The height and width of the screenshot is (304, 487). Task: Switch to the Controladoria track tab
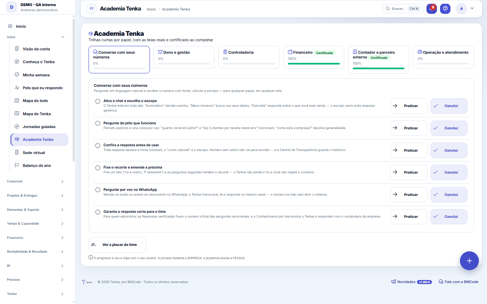(x=249, y=57)
